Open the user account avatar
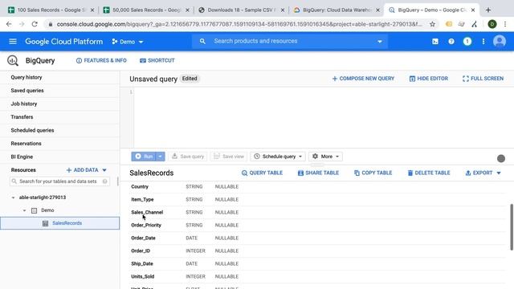Image resolution: width=514 pixels, height=289 pixels. coord(500,41)
